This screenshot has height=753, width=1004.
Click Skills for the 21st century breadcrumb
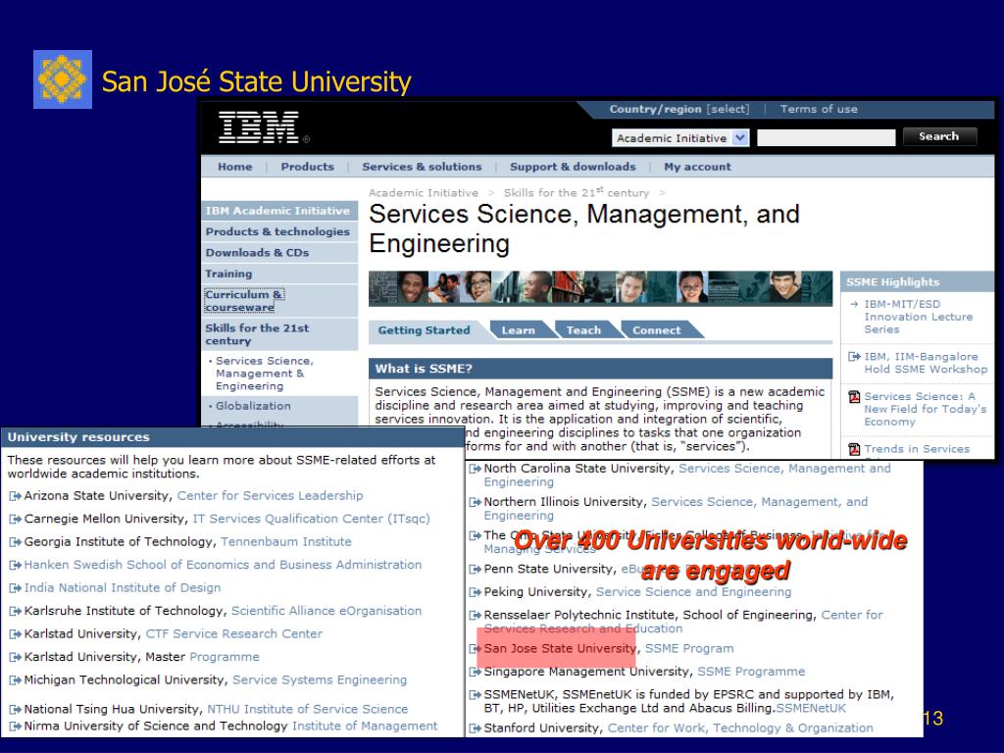pyautogui.click(x=576, y=192)
